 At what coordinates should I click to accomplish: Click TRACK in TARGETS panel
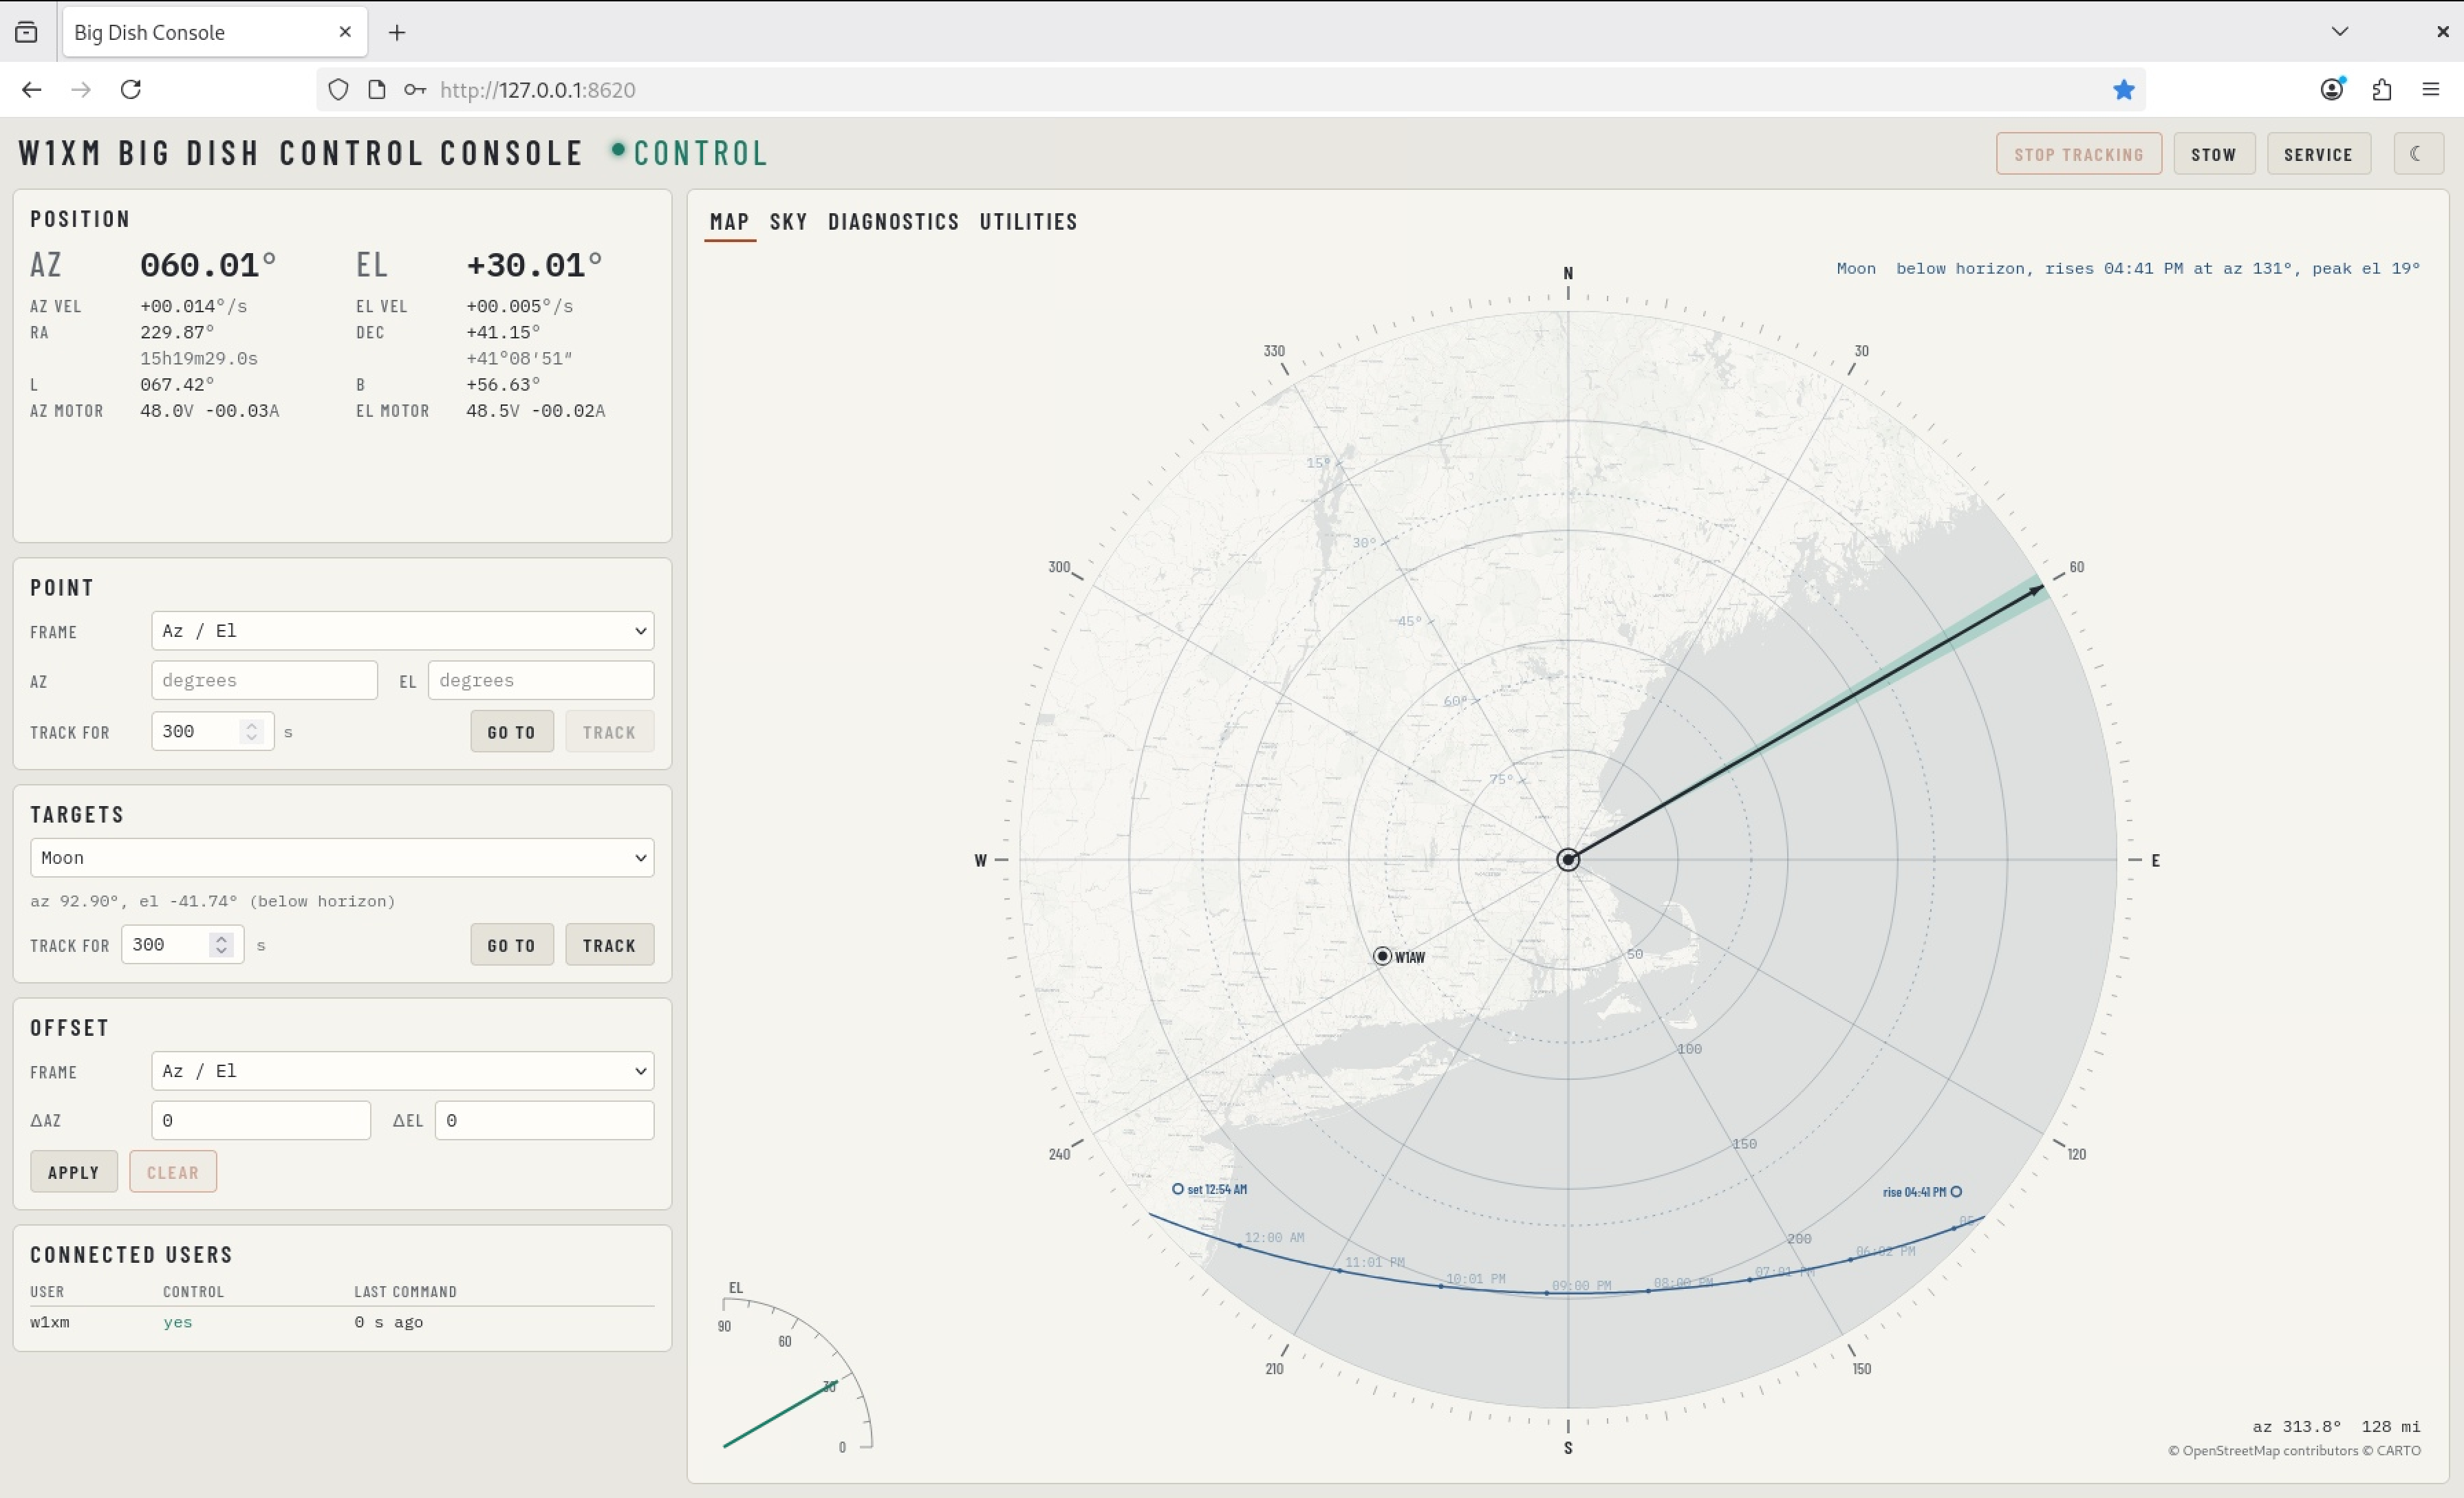pyautogui.click(x=609, y=945)
